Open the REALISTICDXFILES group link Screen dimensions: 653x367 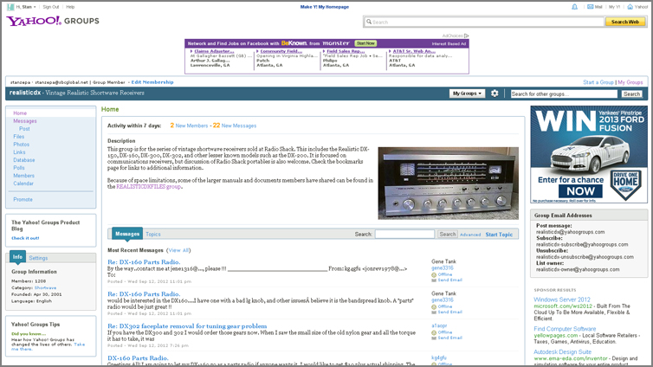pyautogui.click(x=149, y=186)
